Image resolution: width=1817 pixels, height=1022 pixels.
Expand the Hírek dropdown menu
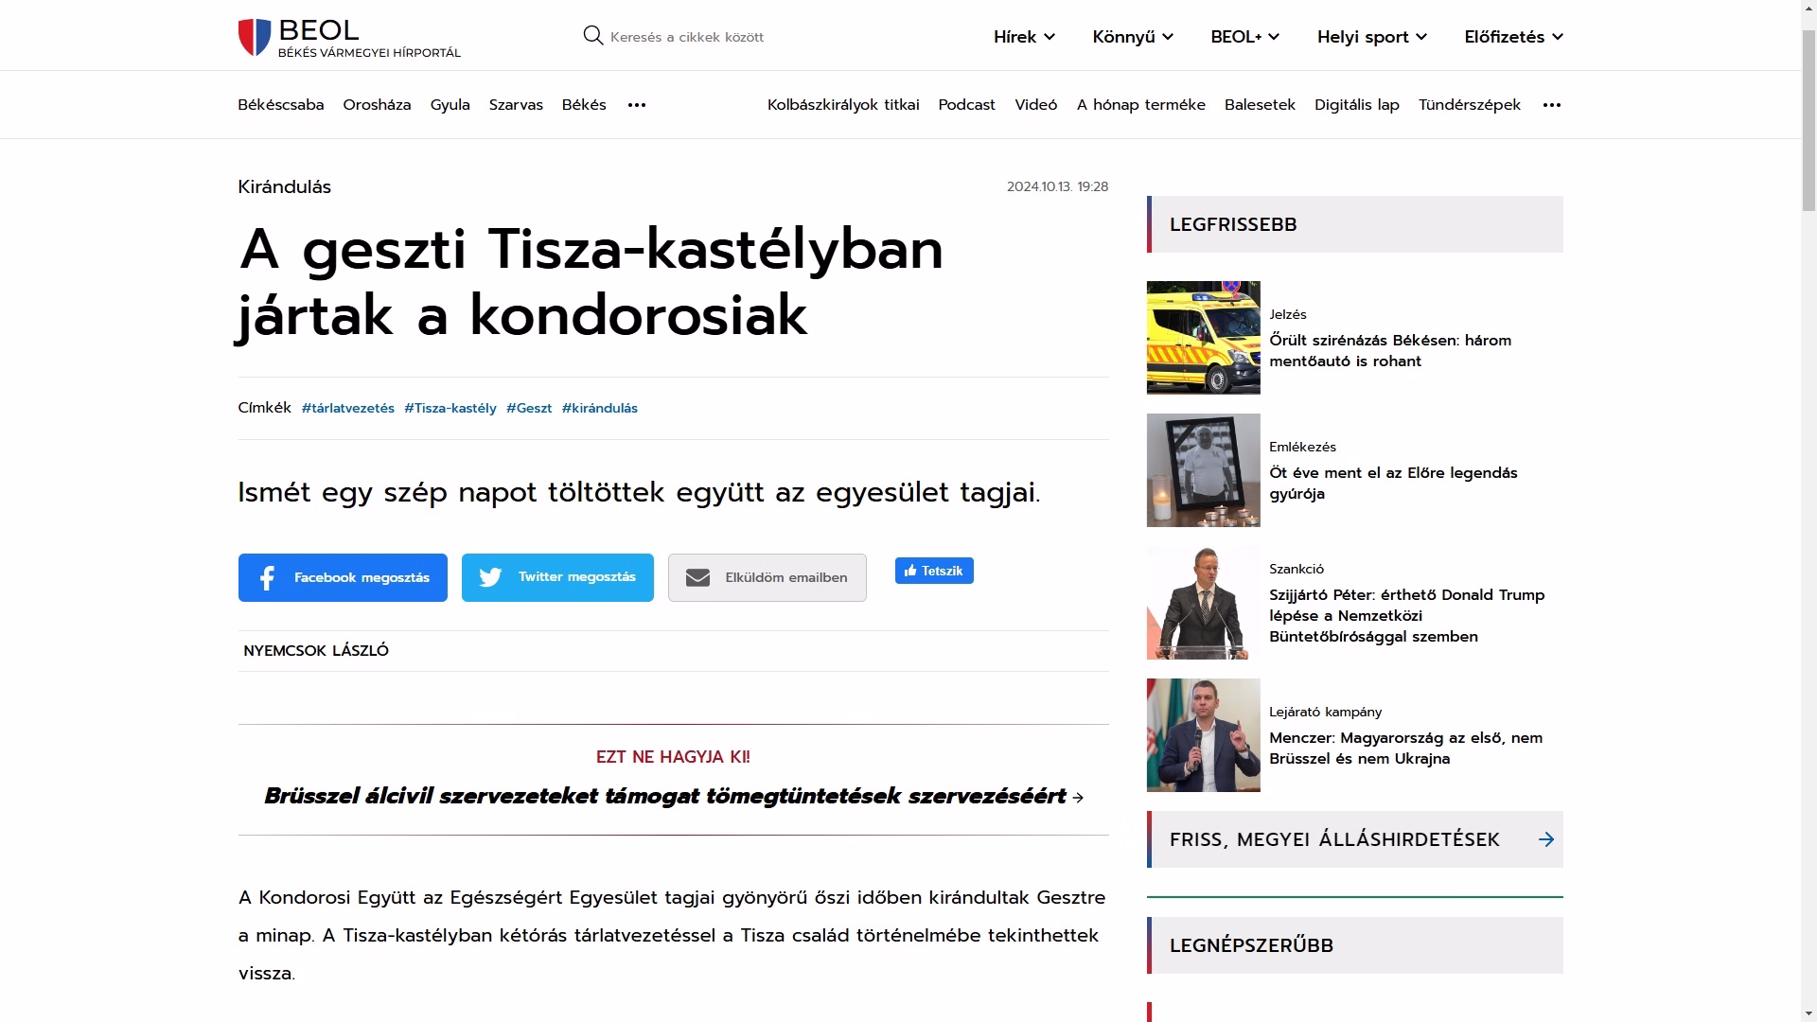pyautogui.click(x=1024, y=37)
